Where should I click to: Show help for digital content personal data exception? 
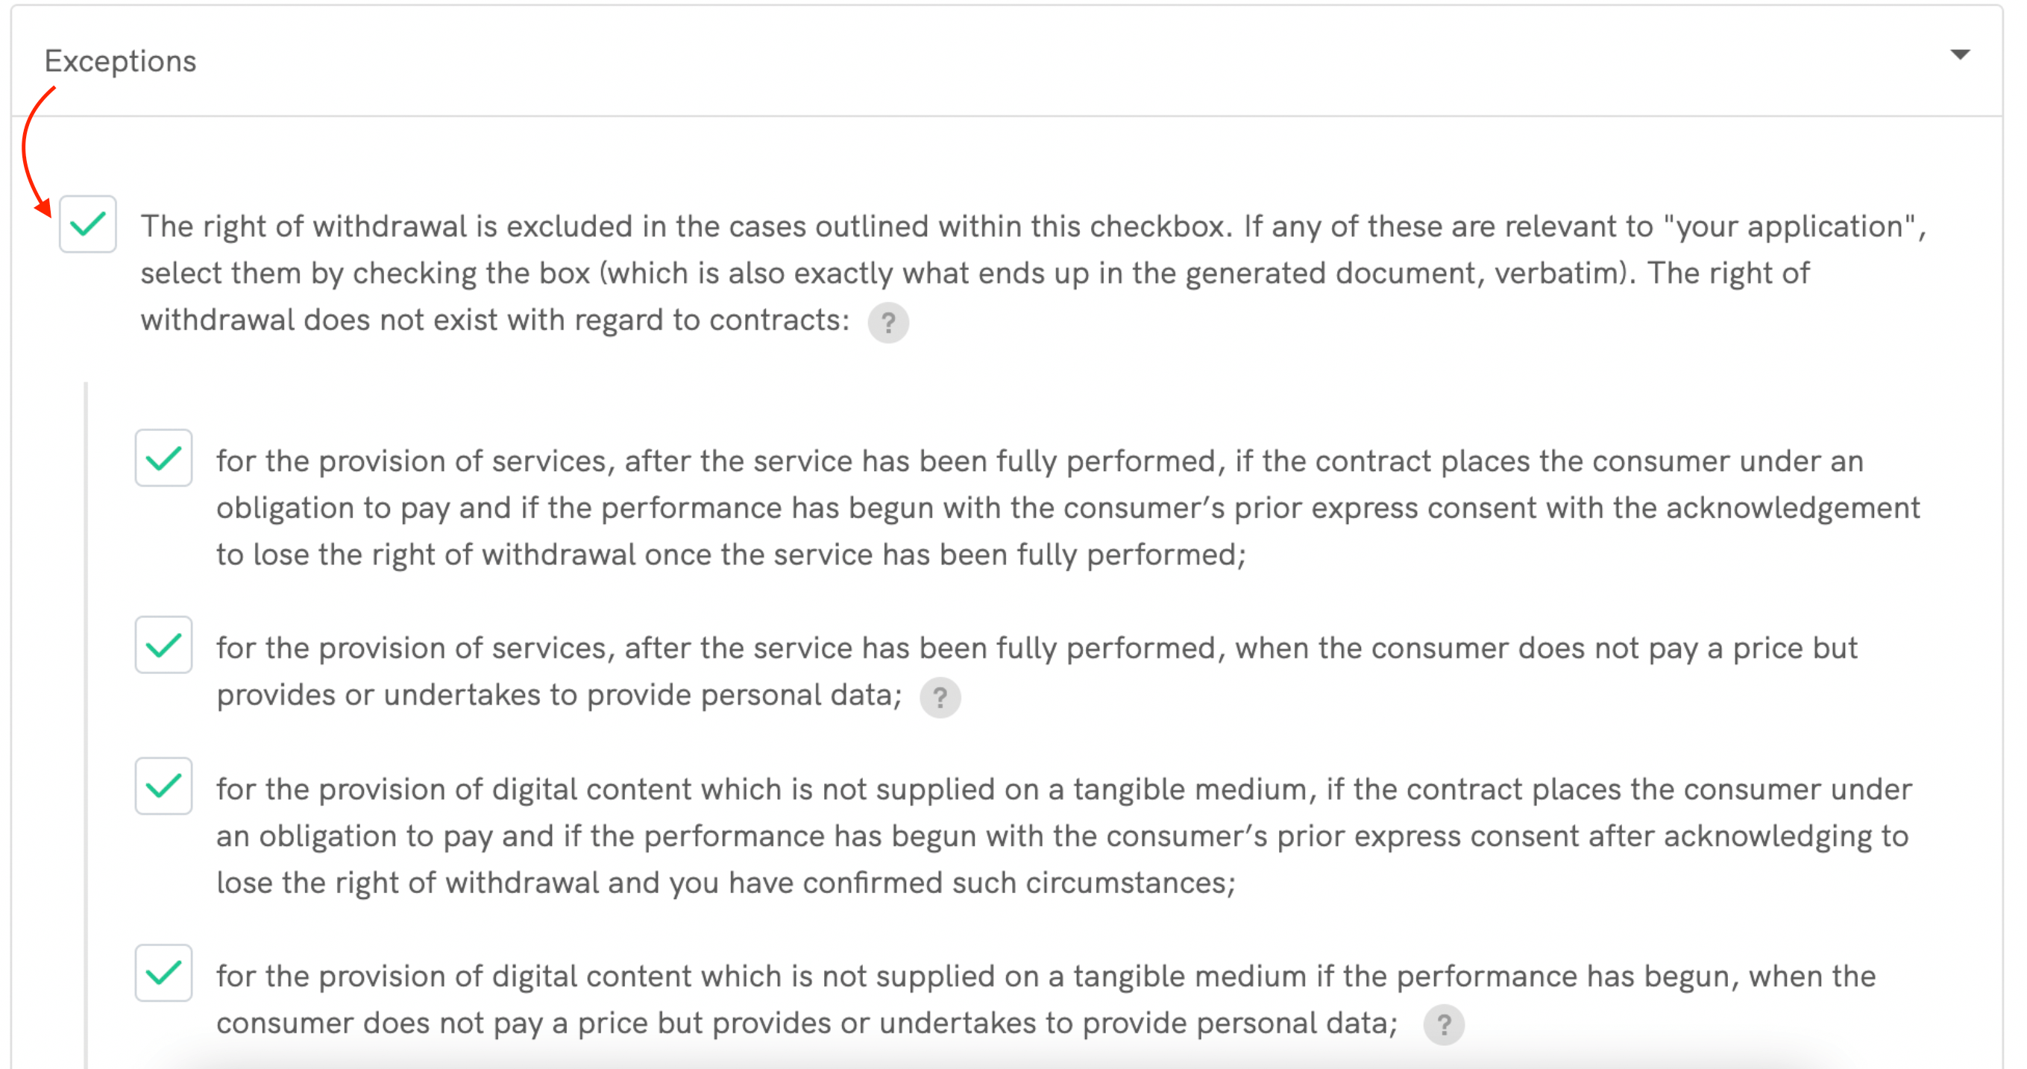click(x=1444, y=1025)
